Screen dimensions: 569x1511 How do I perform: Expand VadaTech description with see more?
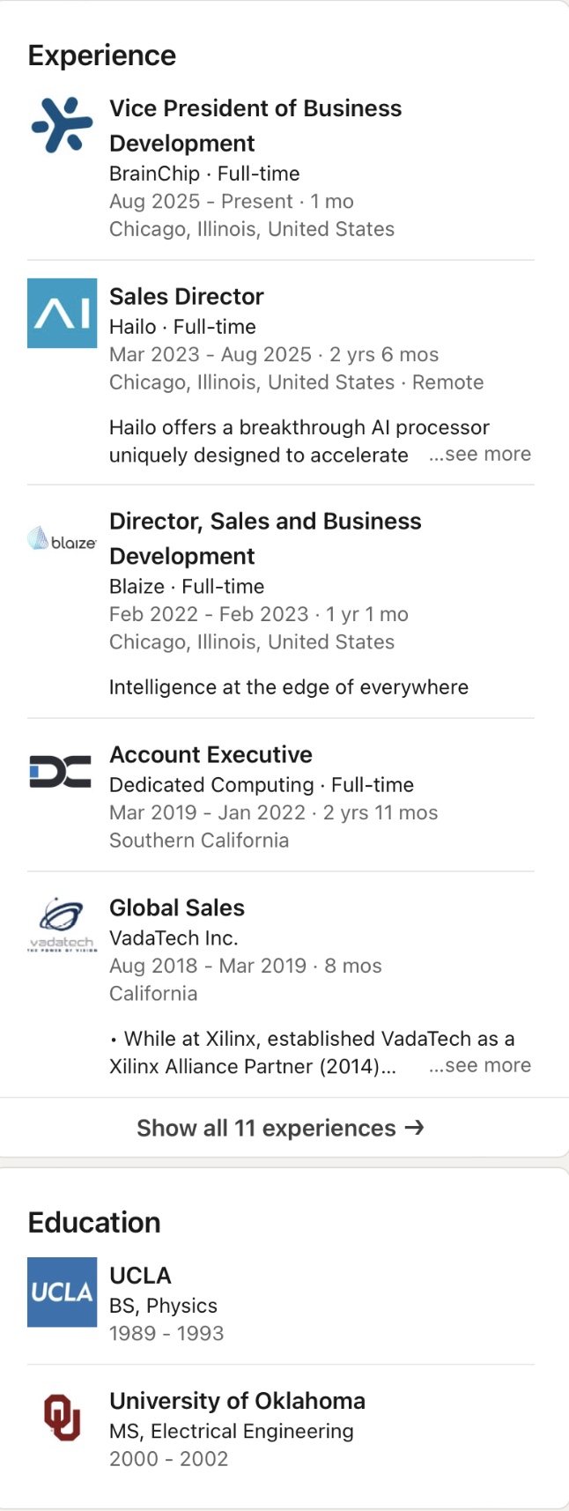(480, 1066)
